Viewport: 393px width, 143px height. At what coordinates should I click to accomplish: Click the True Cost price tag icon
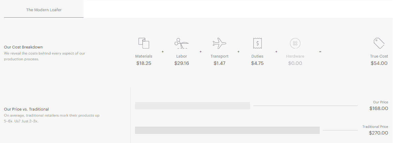379,43
